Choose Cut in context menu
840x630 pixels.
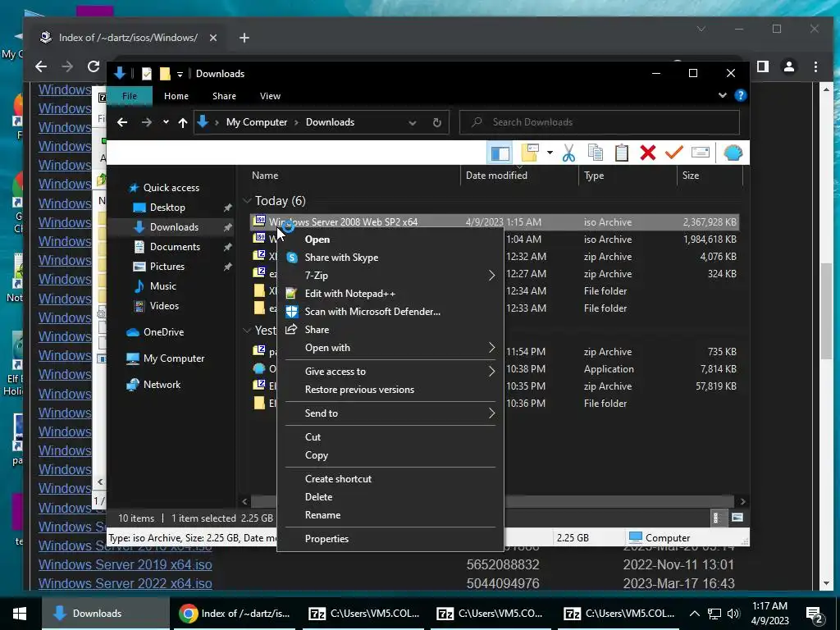tap(390, 437)
